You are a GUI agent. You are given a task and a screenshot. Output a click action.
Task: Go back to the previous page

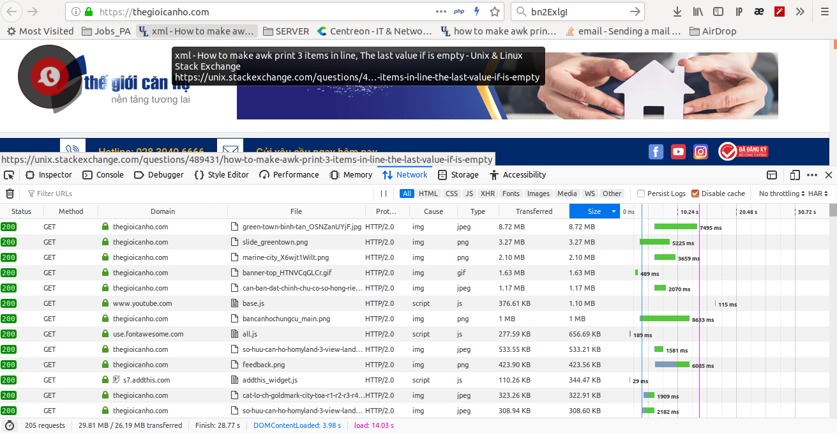point(12,11)
